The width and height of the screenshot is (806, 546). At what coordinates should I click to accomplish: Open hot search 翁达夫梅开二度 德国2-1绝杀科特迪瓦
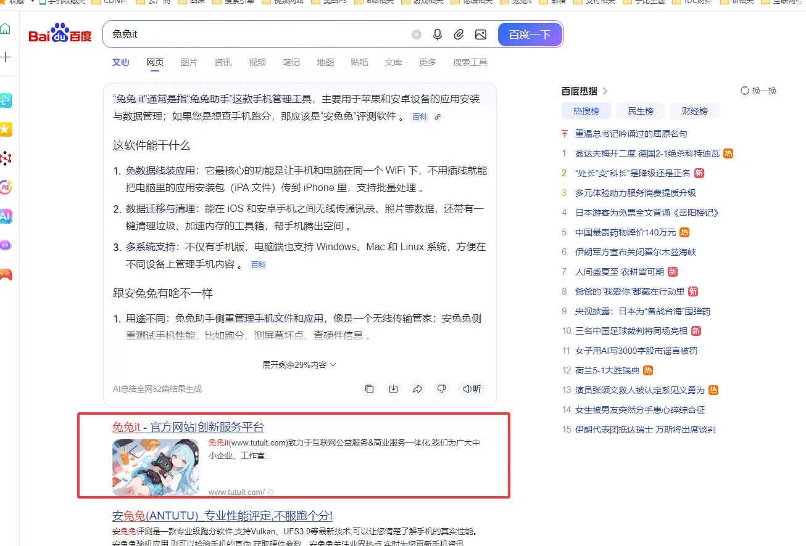coord(647,153)
